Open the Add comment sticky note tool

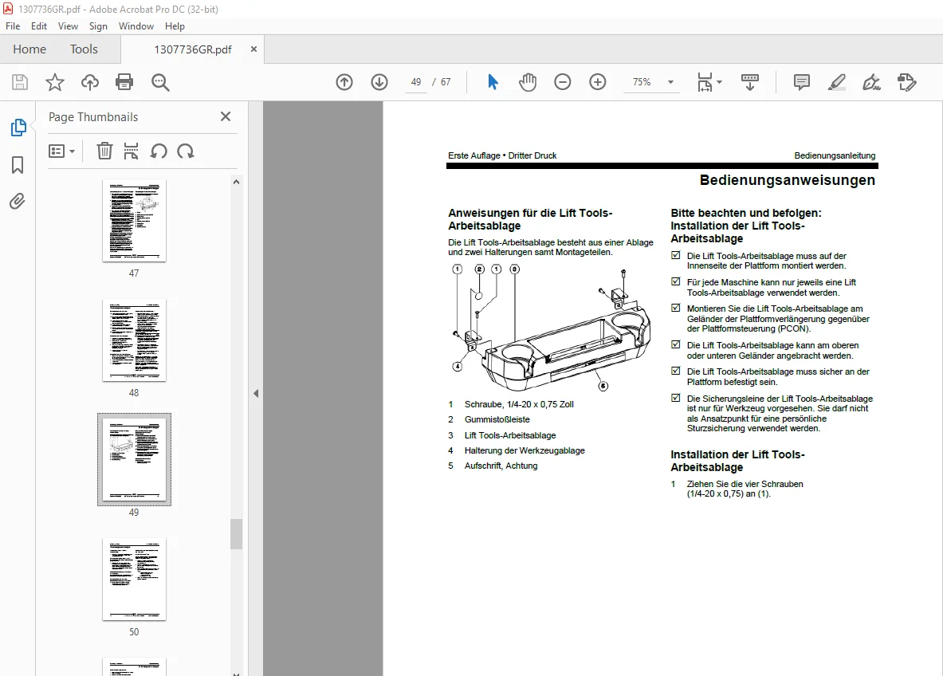coord(802,82)
